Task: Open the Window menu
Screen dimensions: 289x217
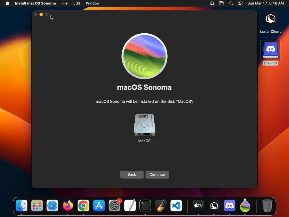Action: [93, 3]
